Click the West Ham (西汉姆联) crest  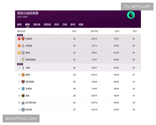(x=23, y=82)
